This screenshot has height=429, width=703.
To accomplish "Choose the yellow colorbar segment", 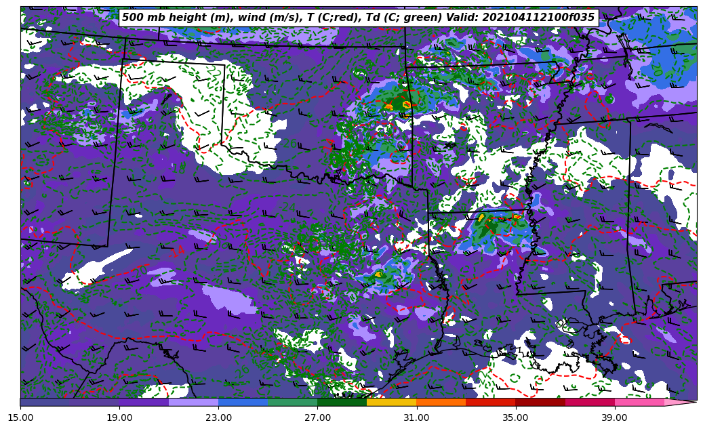I will tap(391, 402).
